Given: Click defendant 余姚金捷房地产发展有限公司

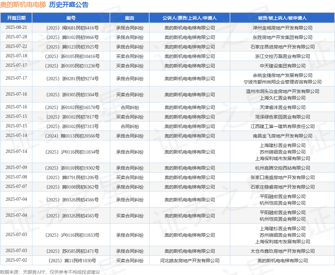Looking at the screenshot, I should pos(282,75).
